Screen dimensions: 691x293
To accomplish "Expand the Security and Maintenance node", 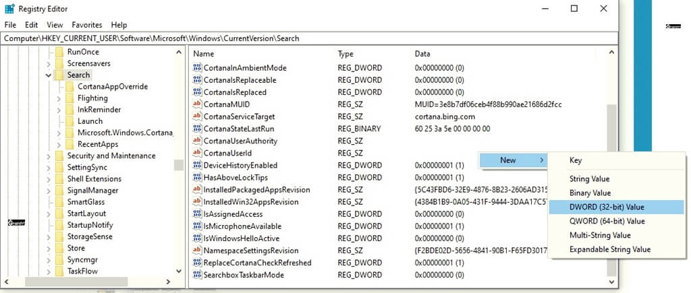I will 49,156.
